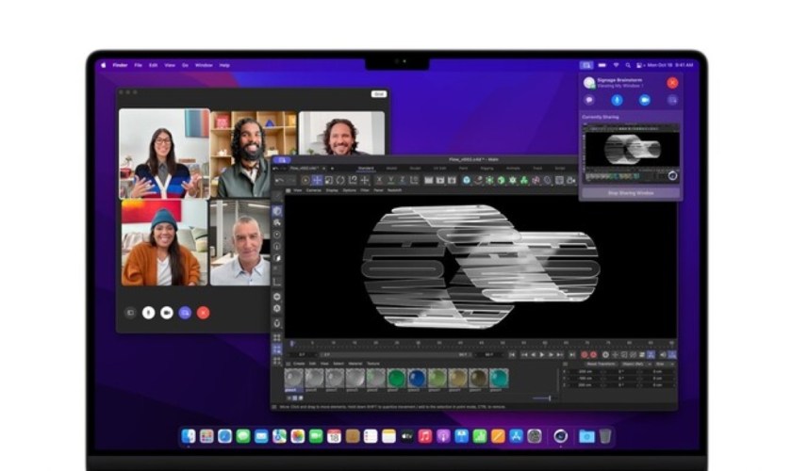Viewport: 792px width, 471px height.
Task: Toggle camera off in FaceTime call window
Action: [x=167, y=313]
